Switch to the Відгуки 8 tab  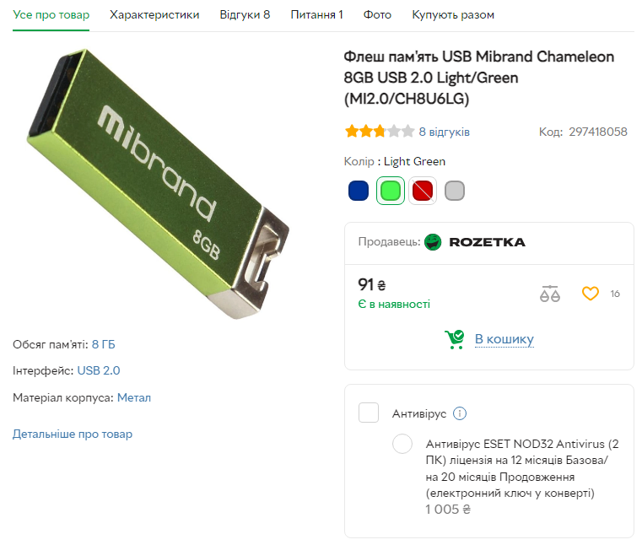245,14
